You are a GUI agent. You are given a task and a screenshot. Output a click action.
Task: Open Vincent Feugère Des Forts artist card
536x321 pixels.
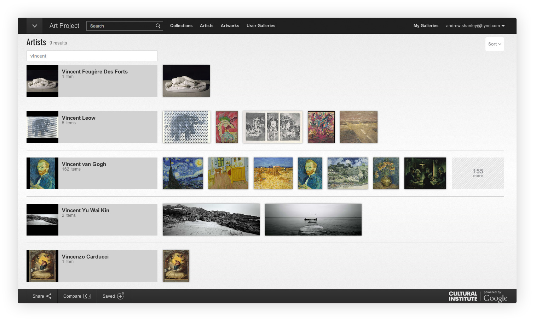coord(92,81)
